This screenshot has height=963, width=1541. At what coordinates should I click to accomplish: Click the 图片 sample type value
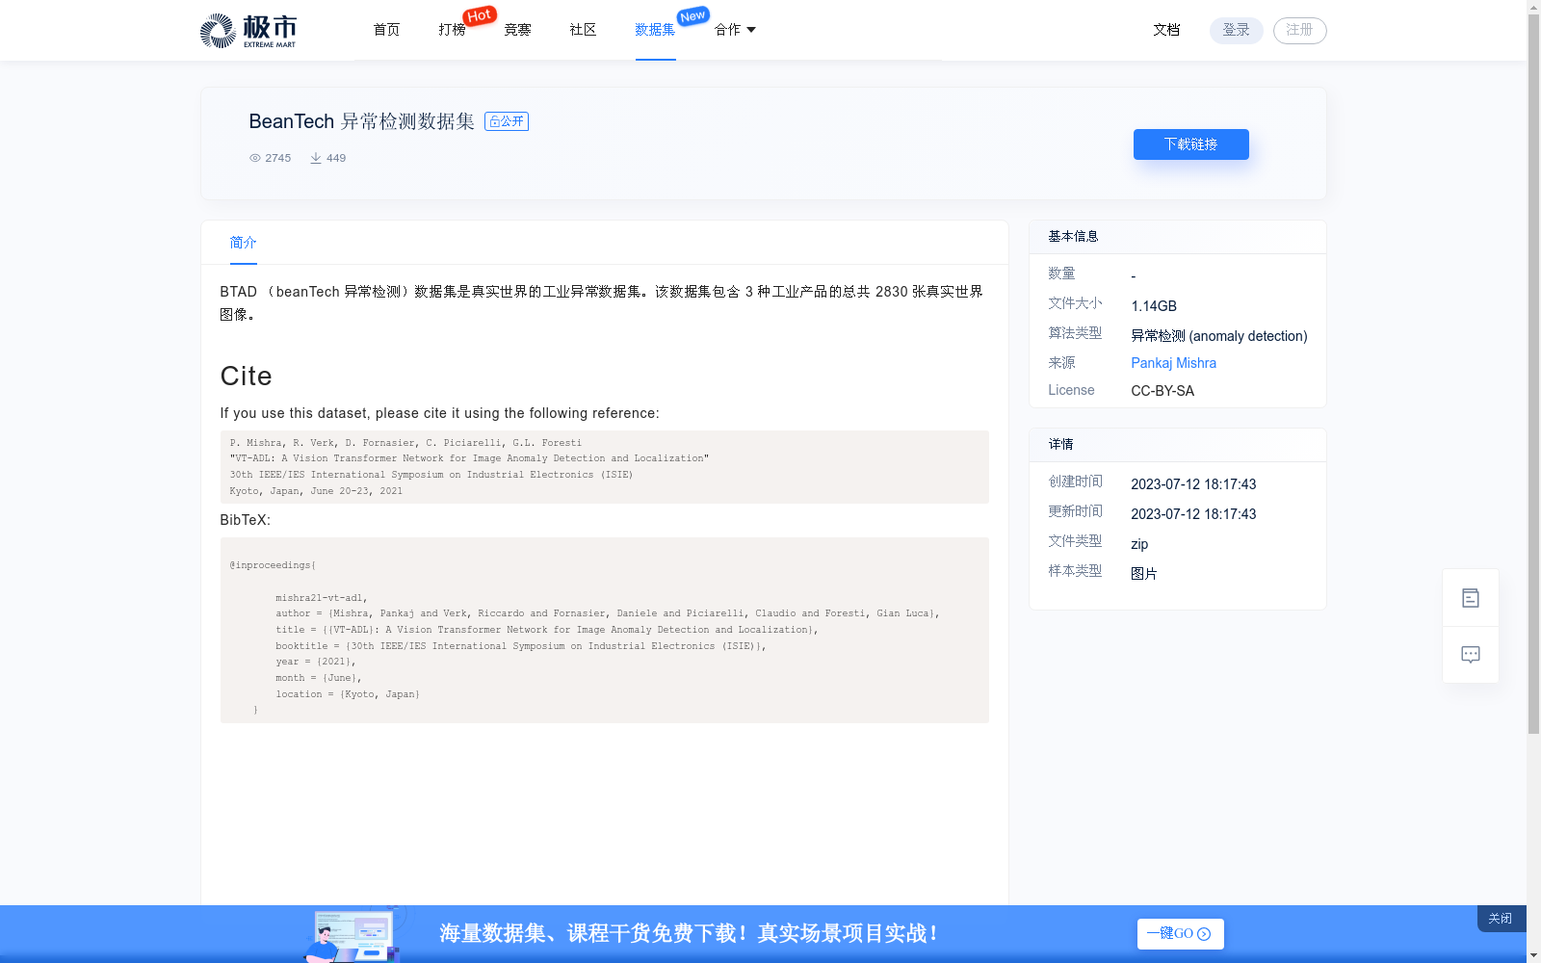(x=1143, y=574)
